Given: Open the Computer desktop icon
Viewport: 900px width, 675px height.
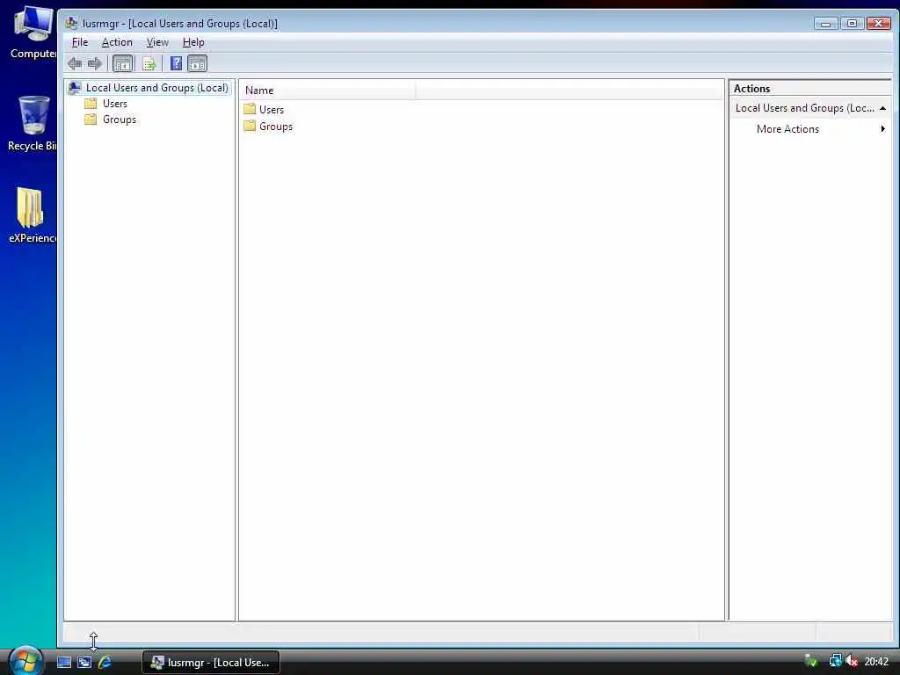Looking at the screenshot, I should click(33, 33).
